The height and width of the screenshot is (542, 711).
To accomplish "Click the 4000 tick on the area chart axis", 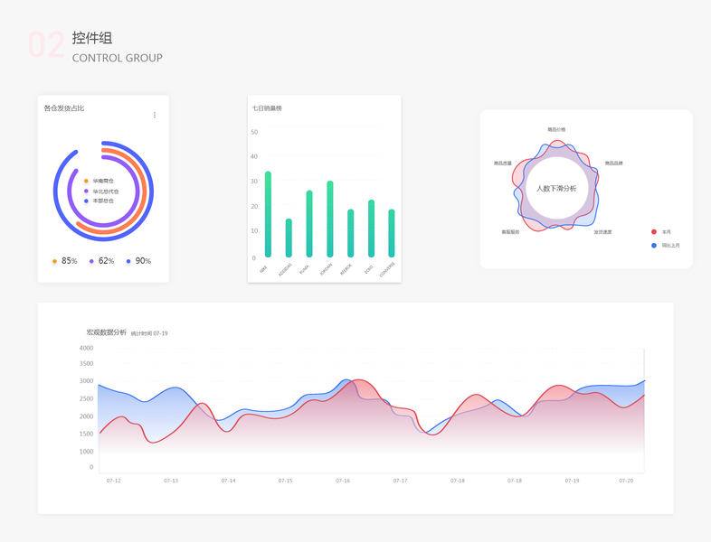I will coord(86,348).
